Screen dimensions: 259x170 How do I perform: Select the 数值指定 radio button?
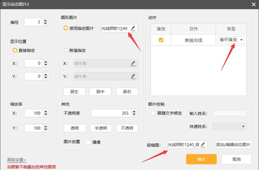65,51
